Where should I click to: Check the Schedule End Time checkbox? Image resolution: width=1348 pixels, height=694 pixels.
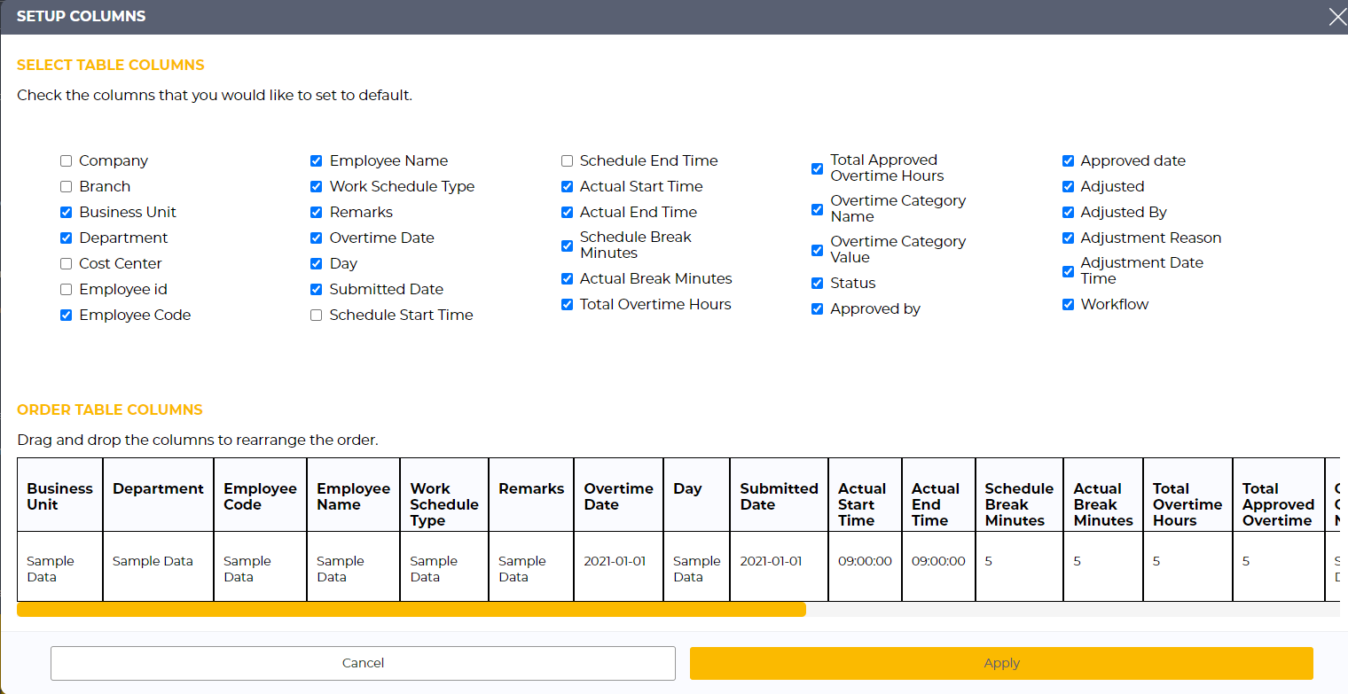point(568,161)
